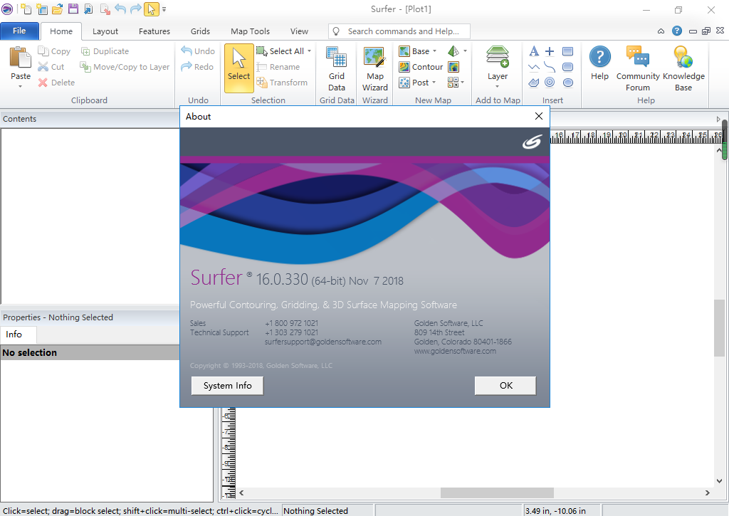The image size is (729, 516).
Task: Click the Open folder icon in quick access toolbar
Action: [58, 9]
